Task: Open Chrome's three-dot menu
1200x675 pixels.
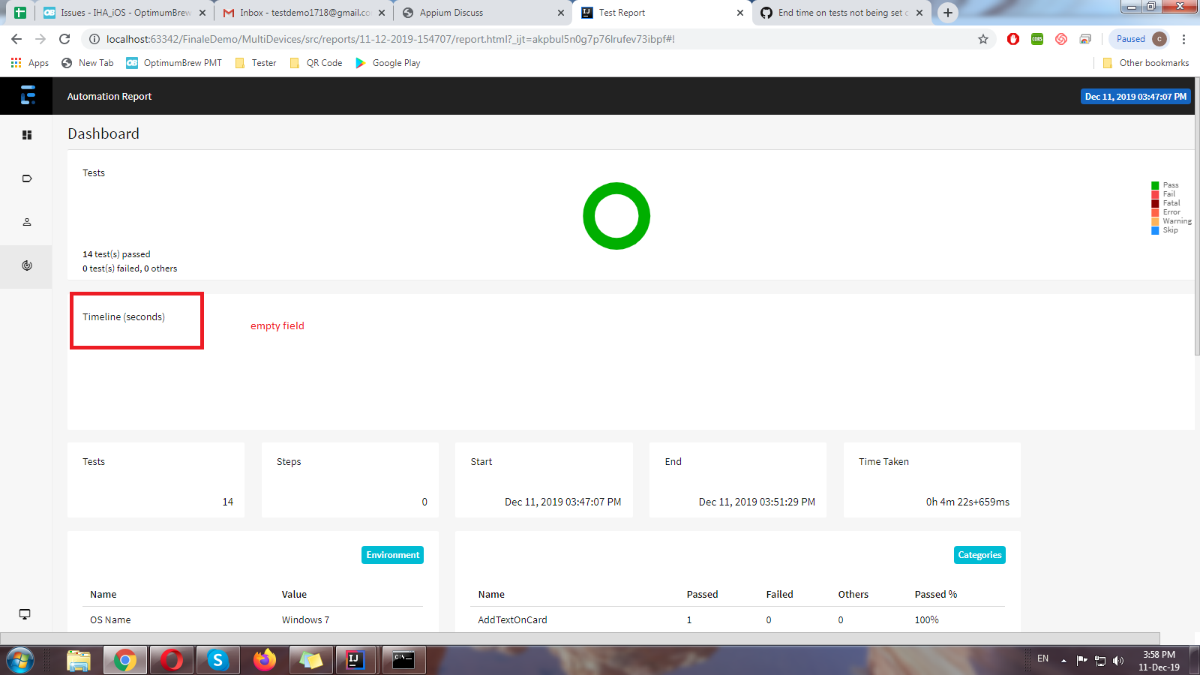Action: click(1184, 39)
